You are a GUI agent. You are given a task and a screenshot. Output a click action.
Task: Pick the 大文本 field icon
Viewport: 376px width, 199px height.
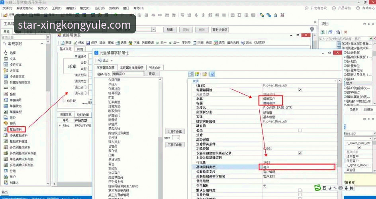pyautogui.click(x=6, y=70)
